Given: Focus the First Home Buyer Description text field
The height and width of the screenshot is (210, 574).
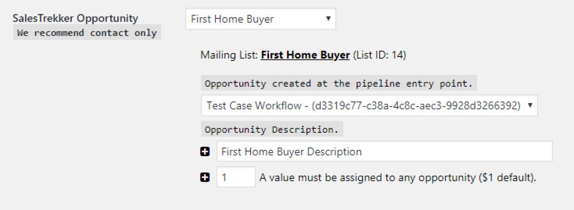Looking at the screenshot, I should click(385, 151).
